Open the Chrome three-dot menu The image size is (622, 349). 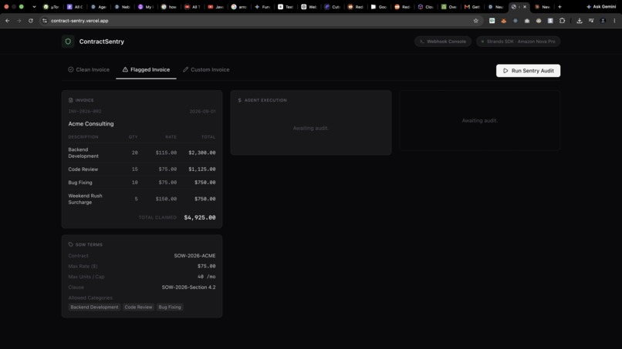(614, 21)
